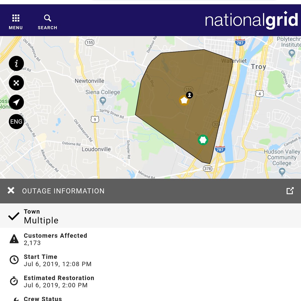Click the full-extent arrows icon on the map
The image size is (301, 301).
tap(16, 83)
